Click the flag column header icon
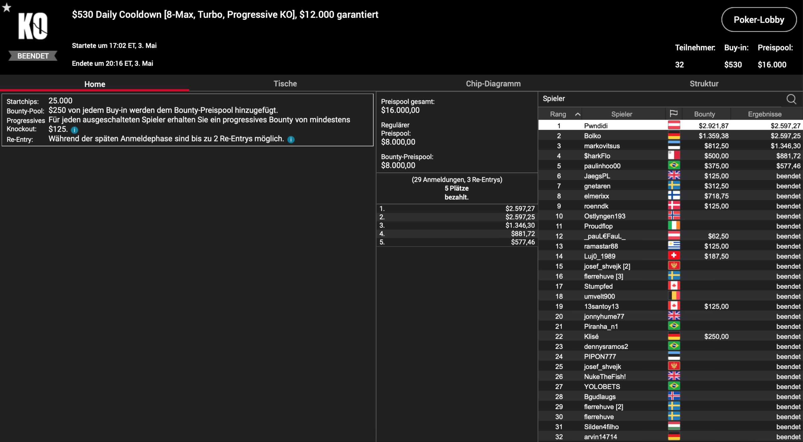Viewport: 803px width, 442px height. click(673, 114)
